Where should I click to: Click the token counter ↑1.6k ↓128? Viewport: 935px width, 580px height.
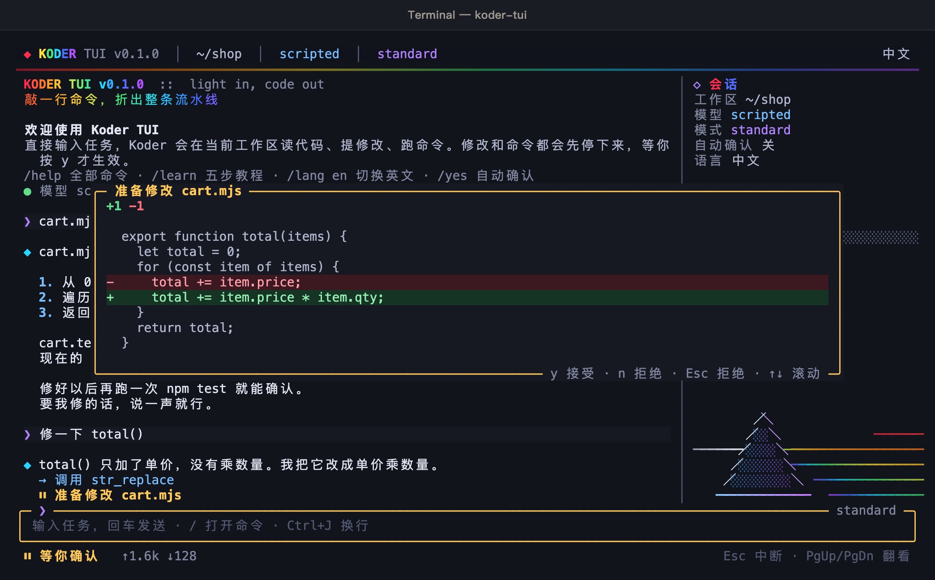tap(159, 556)
